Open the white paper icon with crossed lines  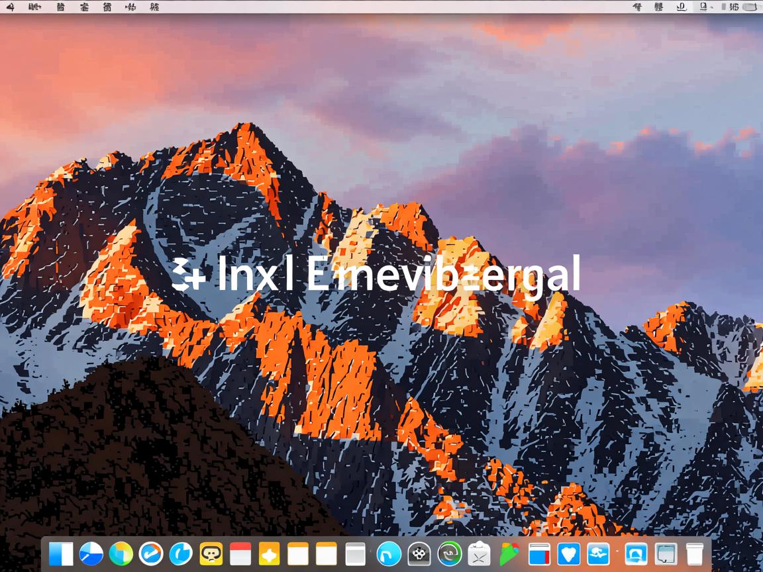479,554
